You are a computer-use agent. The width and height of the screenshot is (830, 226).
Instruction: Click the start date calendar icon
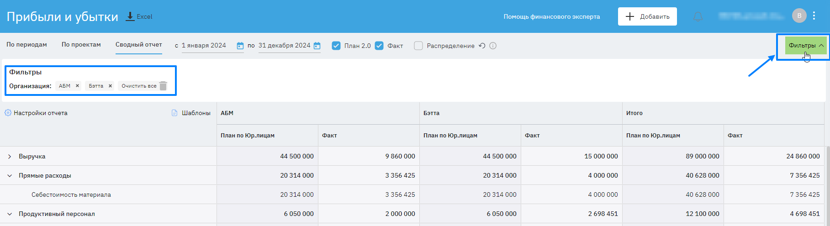tap(240, 46)
